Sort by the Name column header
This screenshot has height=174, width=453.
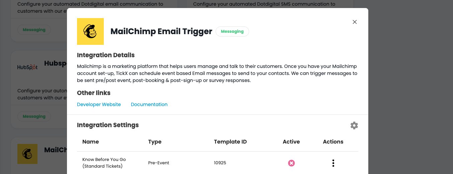[90, 142]
